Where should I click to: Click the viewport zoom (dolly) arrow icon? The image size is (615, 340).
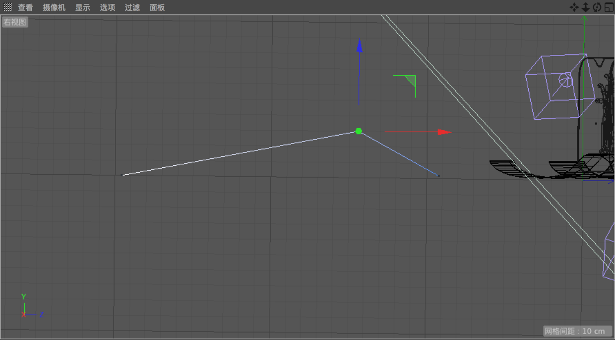tap(585, 7)
